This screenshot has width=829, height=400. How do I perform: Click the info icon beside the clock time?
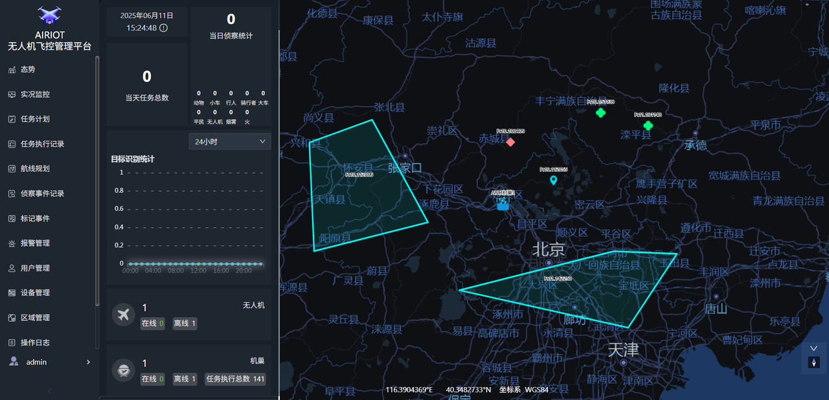point(163,28)
